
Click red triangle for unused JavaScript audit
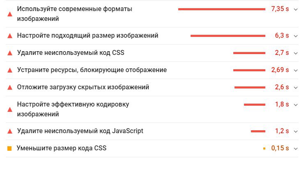tap(10, 131)
